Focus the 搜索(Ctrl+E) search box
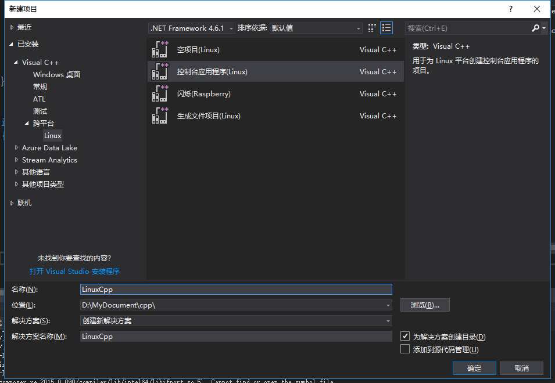Viewport: 555px width, 383px height. tap(468, 28)
